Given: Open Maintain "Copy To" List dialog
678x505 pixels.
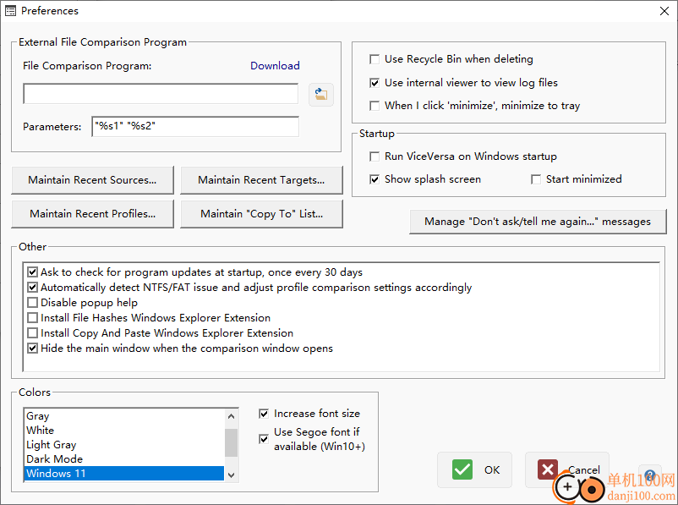Looking at the screenshot, I should point(261,214).
